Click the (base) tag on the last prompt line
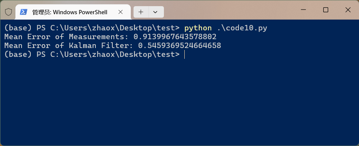The height and width of the screenshot is (146, 359). pos(18,55)
